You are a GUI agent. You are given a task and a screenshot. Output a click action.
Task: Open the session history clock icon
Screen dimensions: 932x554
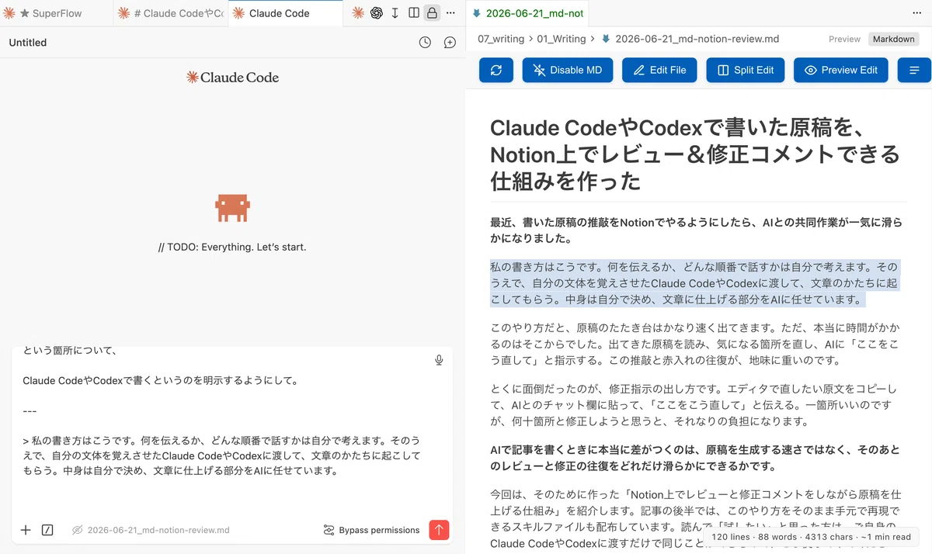[425, 43]
